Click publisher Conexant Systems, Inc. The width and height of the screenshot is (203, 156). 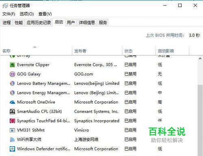click(x=96, y=111)
